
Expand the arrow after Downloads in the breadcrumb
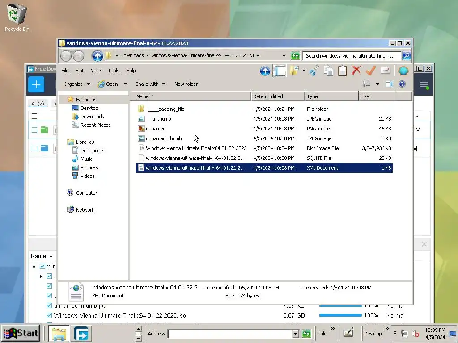tap(148, 55)
